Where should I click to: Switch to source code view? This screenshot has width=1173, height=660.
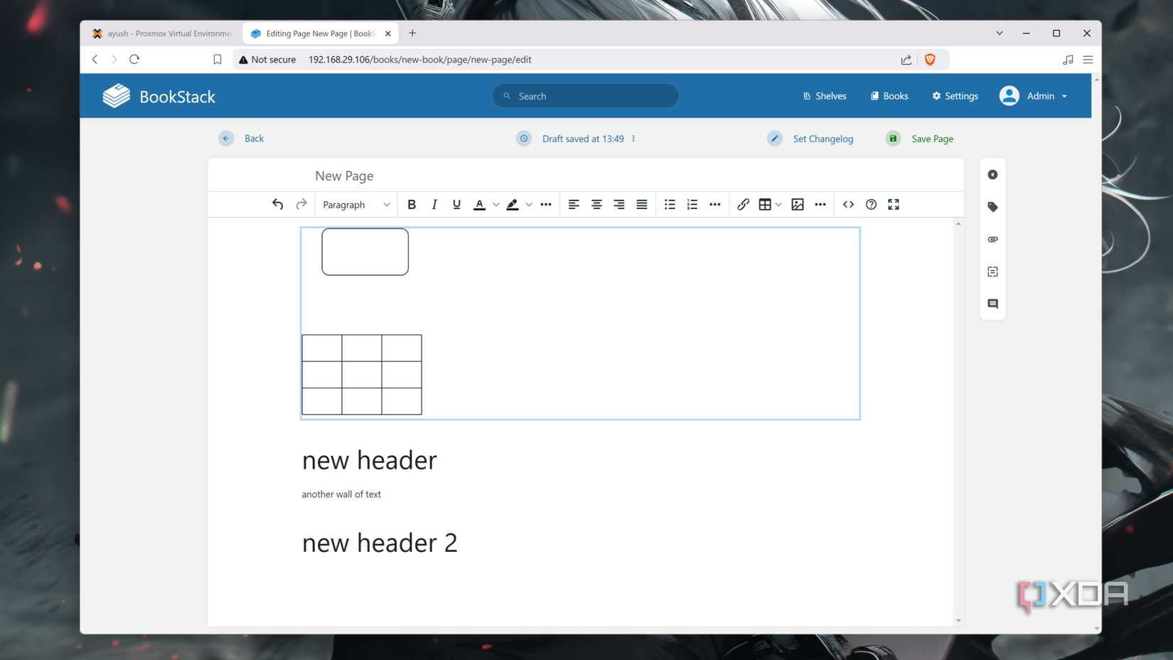(x=848, y=204)
